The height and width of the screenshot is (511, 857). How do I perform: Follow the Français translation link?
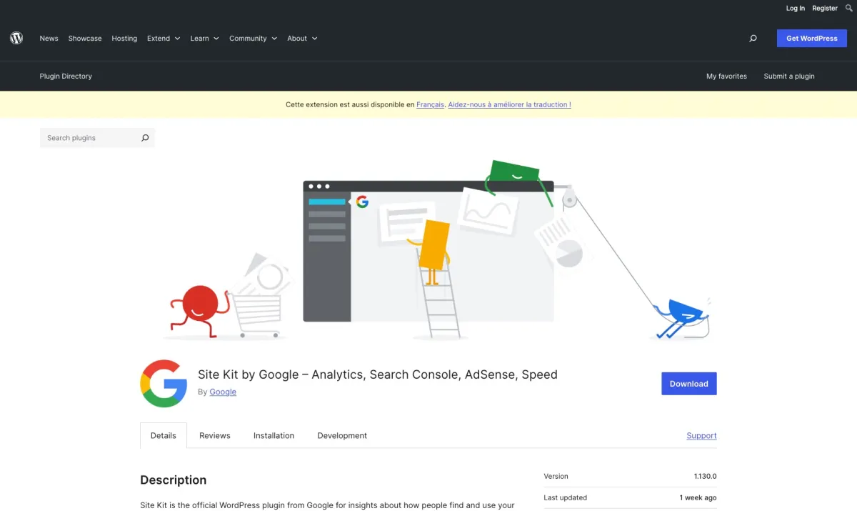[430, 104]
